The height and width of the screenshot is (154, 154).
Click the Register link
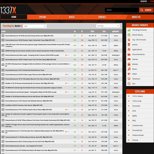144,1
